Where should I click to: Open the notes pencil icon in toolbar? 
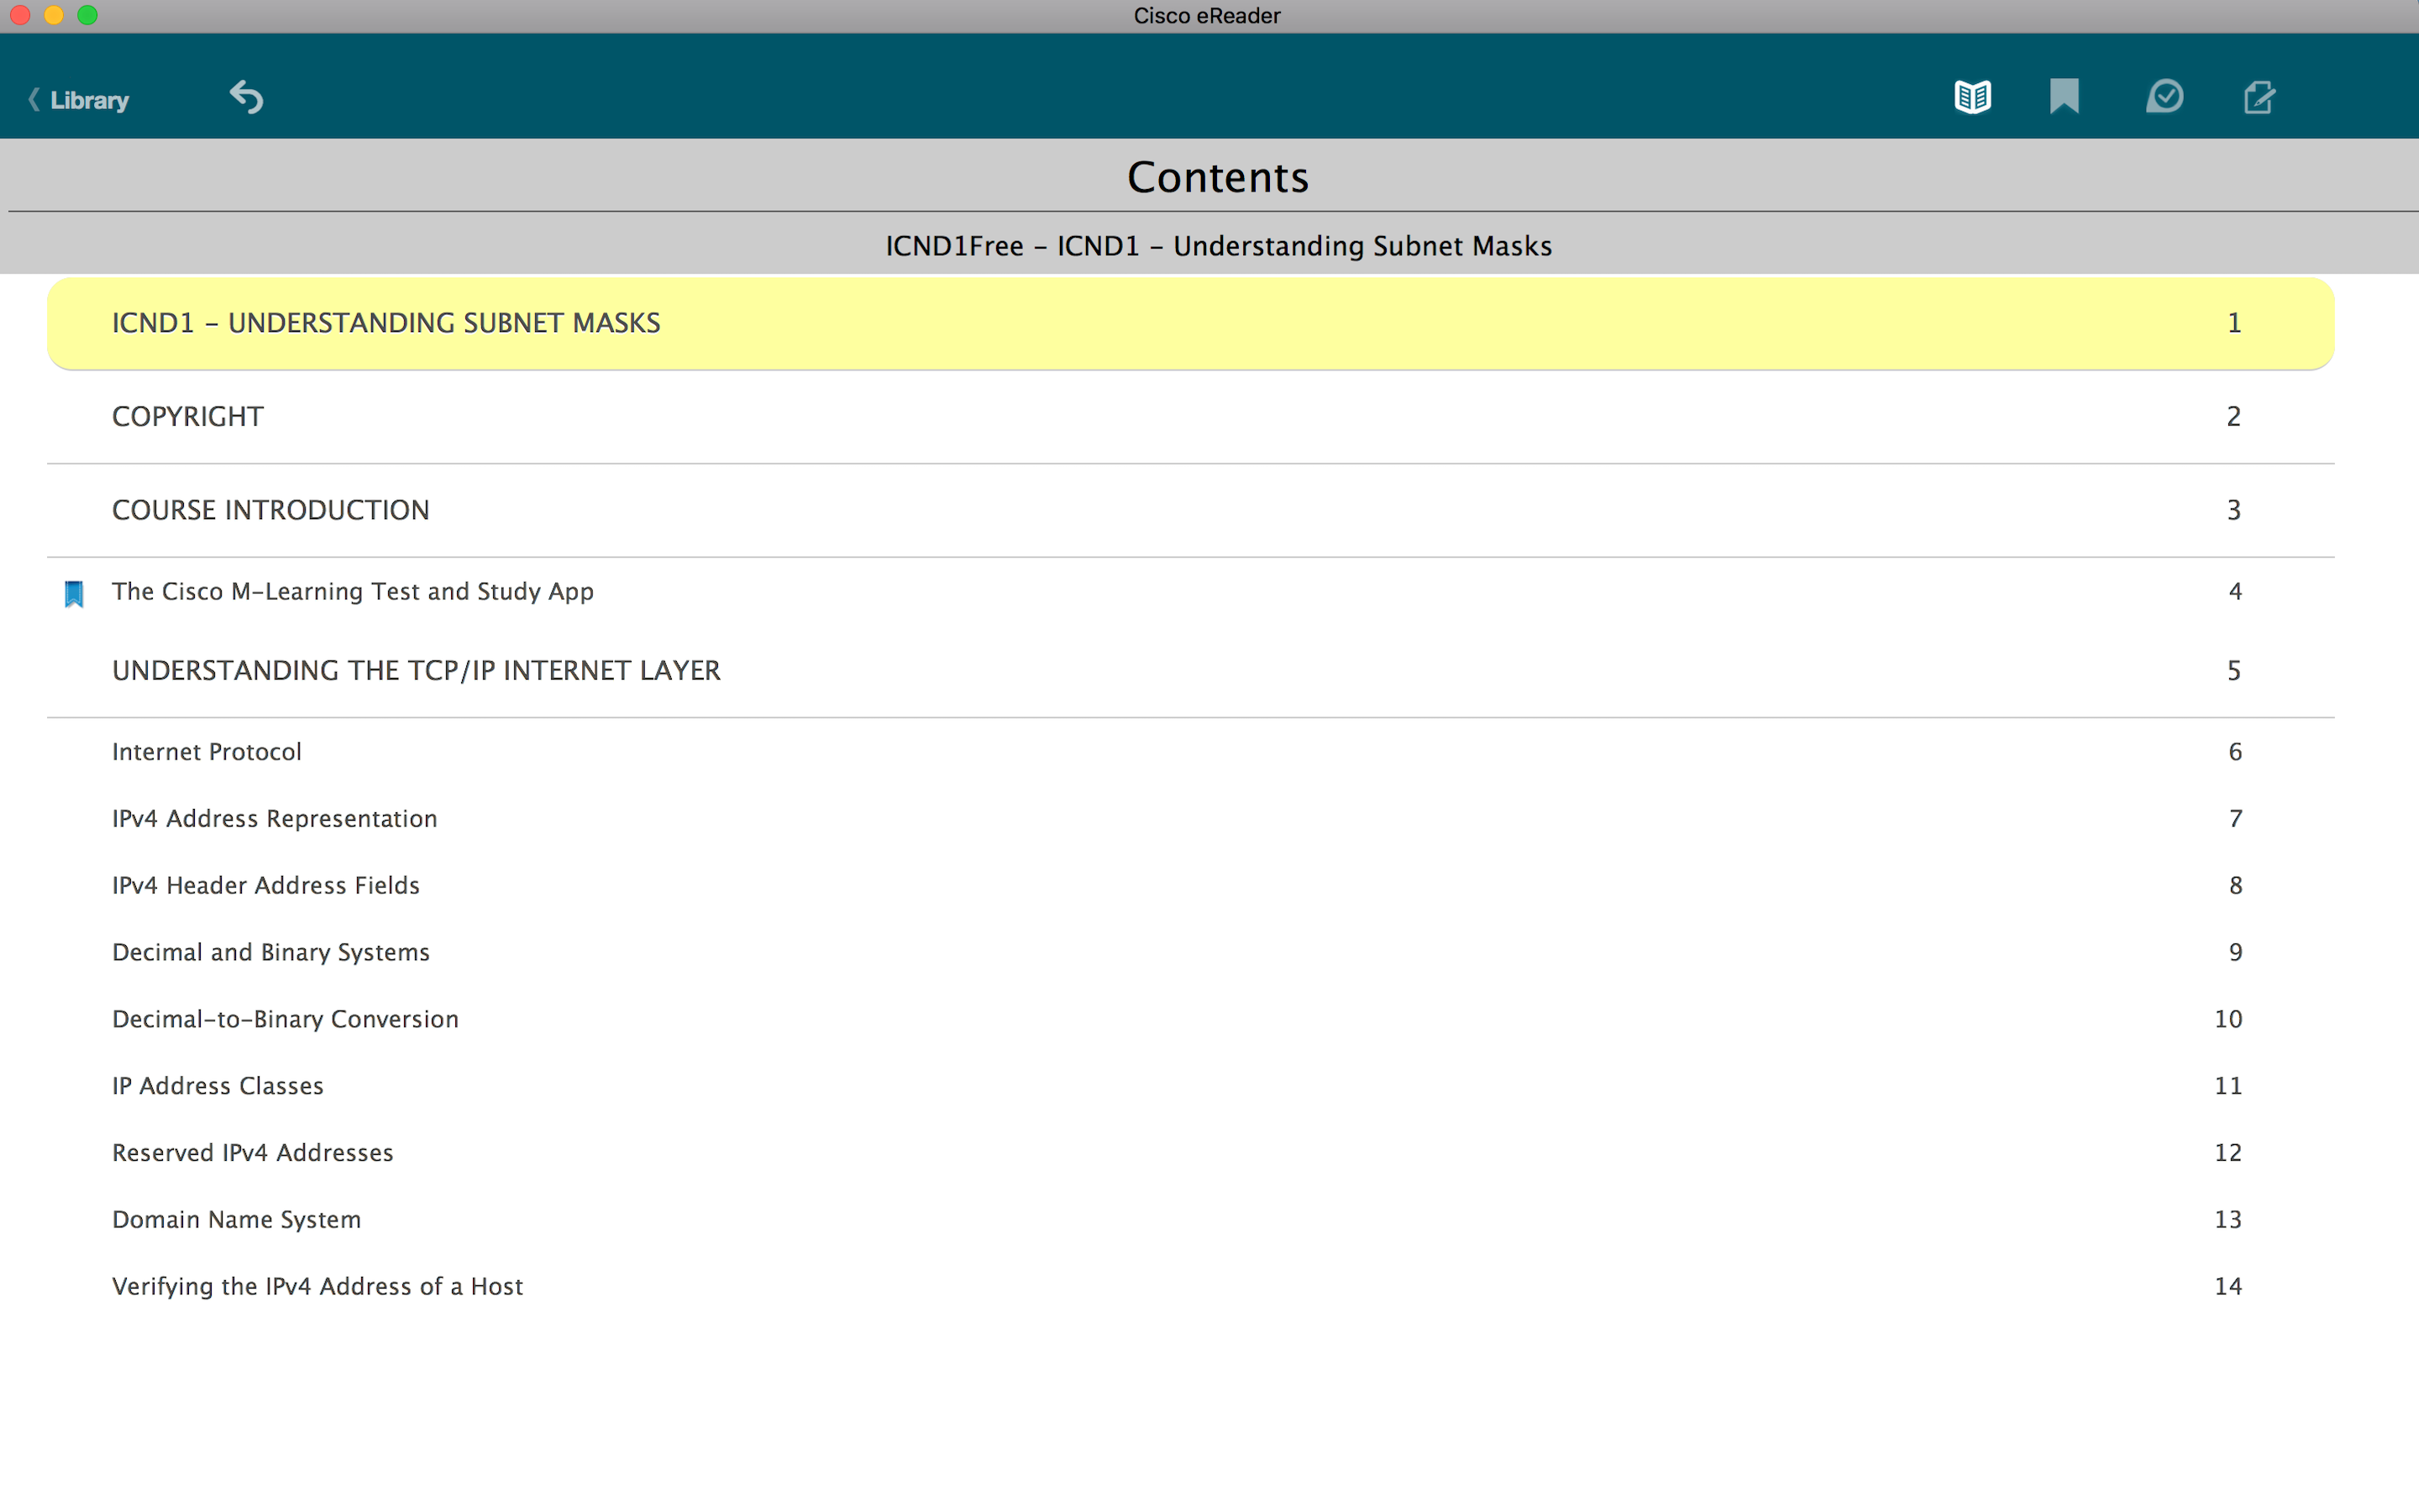pyautogui.click(x=2259, y=97)
